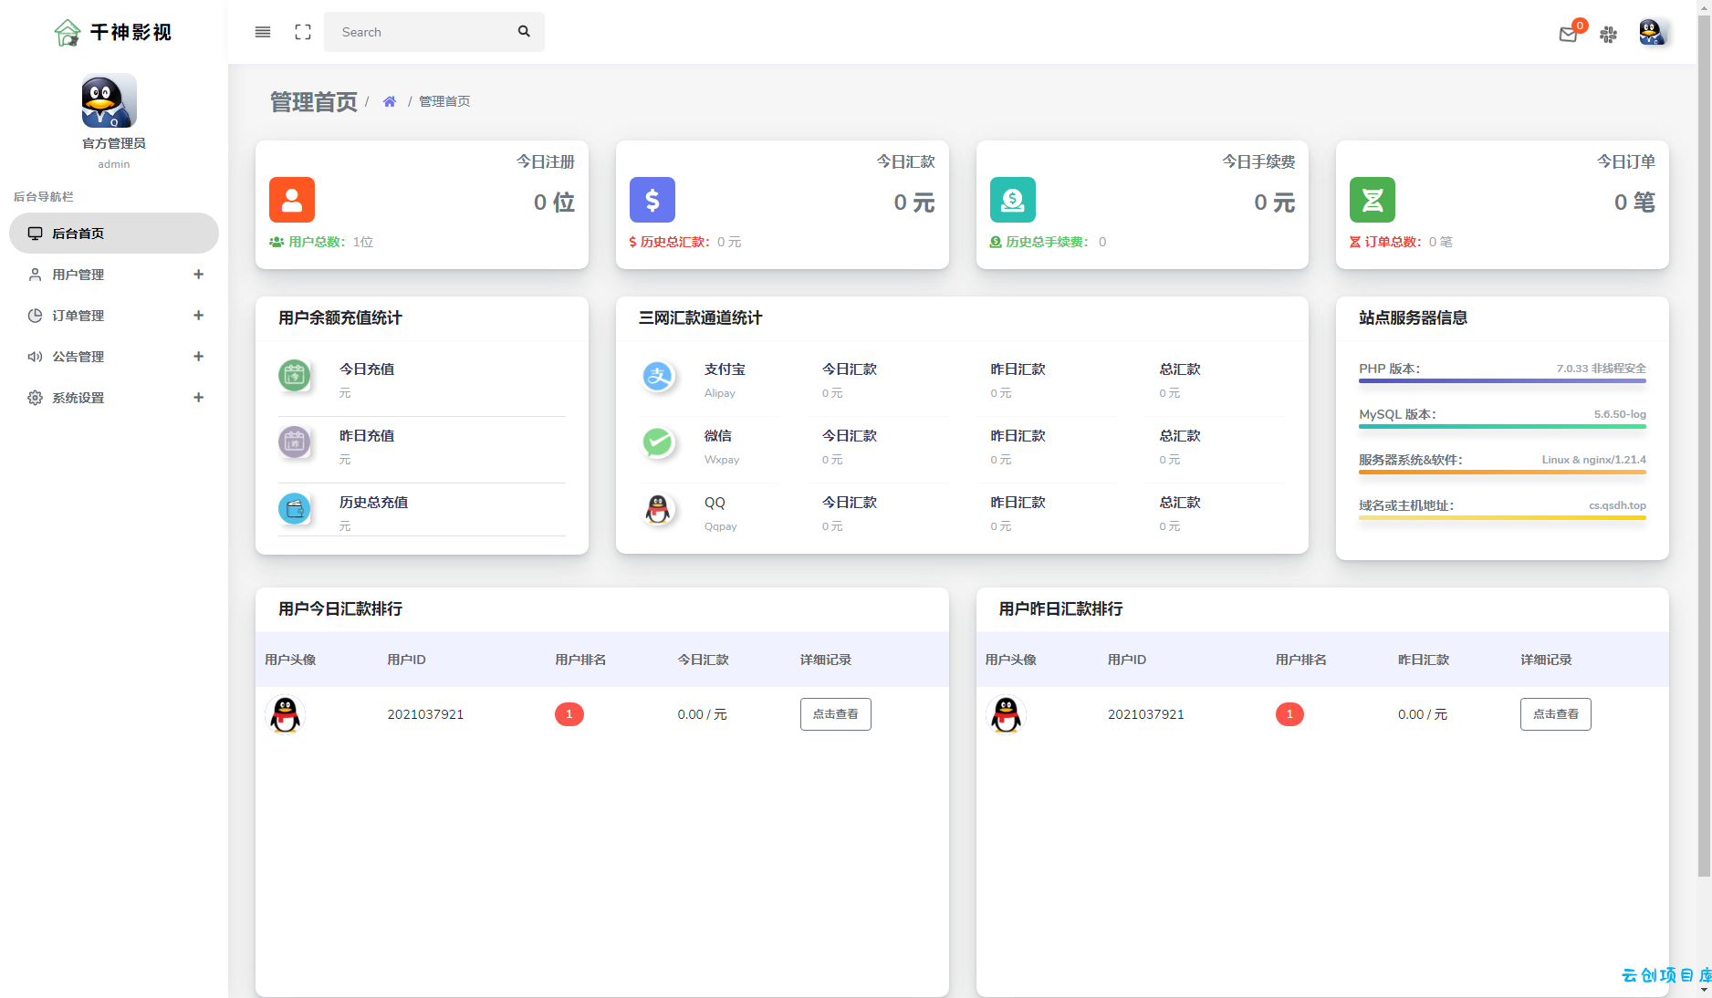Click user ID 2021037921 in today's ranking
The height and width of the screenshot is (998, 1712).
coord(425,714)
